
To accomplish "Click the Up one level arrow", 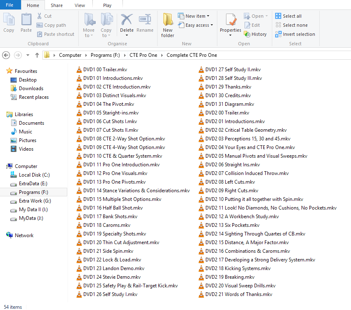I will pos(37,55).
